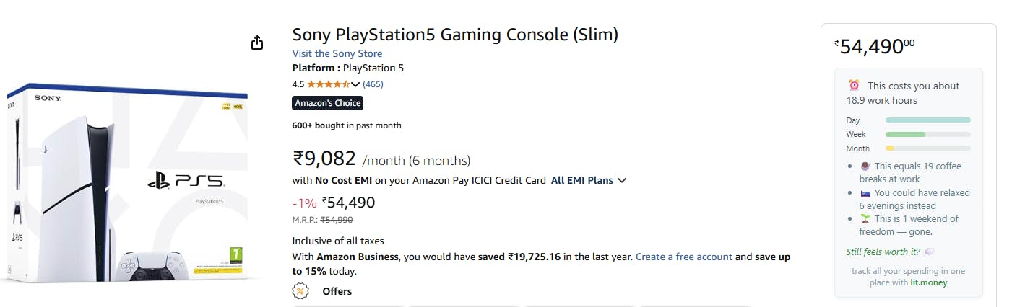Click the Amazon's Choice badge
The height and width of the screenshot is (307, 1012).
[x=328, y=103]
